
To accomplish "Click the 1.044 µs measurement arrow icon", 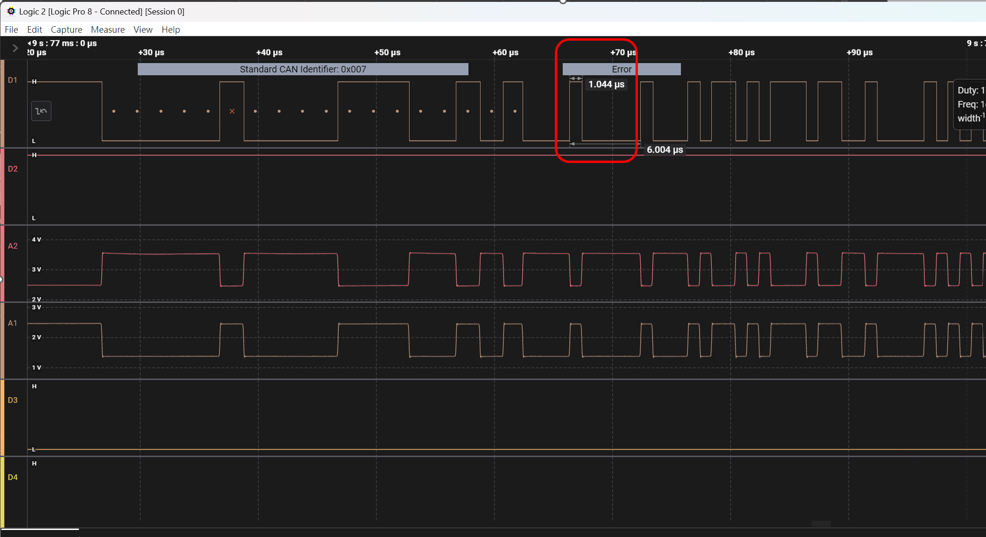I will point(576,78).
